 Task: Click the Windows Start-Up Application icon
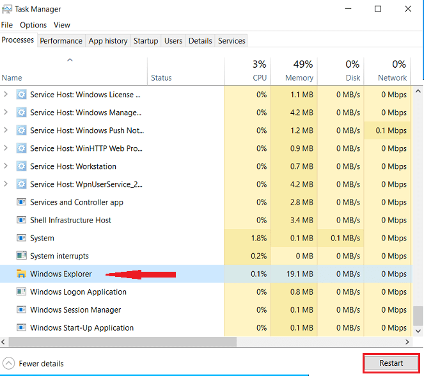21,327
